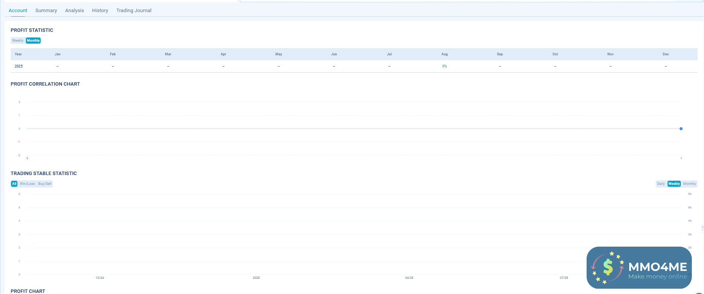Click the 07/25 date label on the chart axis
This screenshot has width=704, height=294.
coord(564,278)
